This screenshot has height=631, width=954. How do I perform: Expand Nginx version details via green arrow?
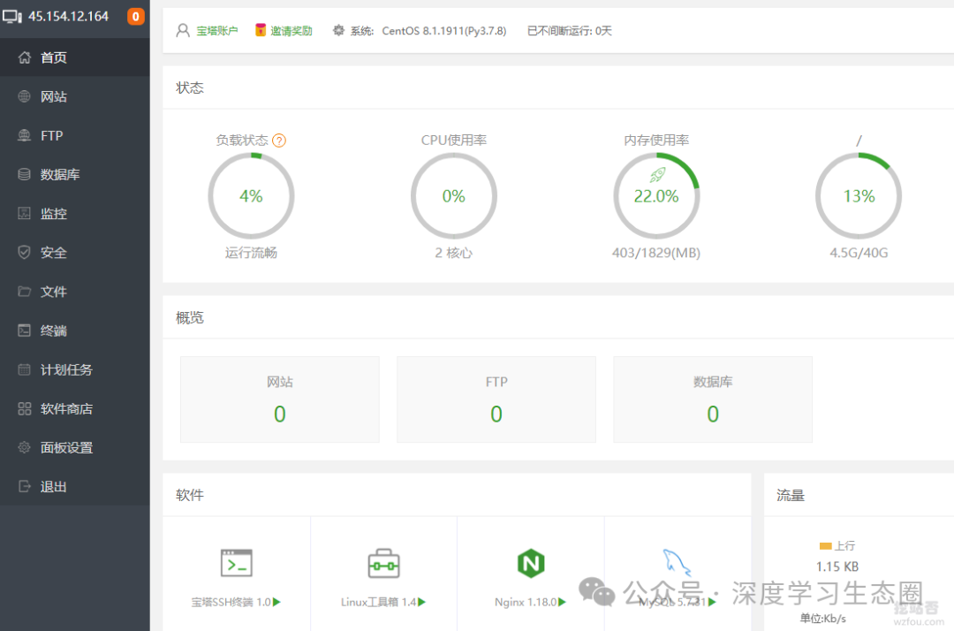click(x=561, y=601)
